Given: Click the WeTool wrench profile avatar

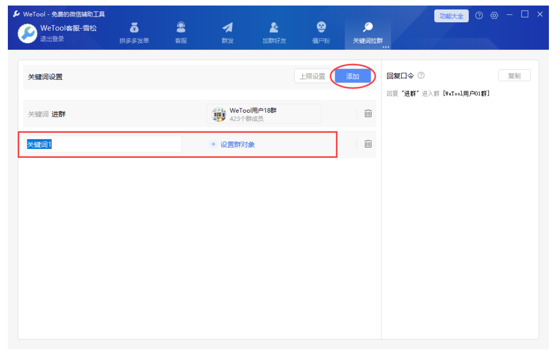Looking at the screenshot, I should (x=27, y=34).
